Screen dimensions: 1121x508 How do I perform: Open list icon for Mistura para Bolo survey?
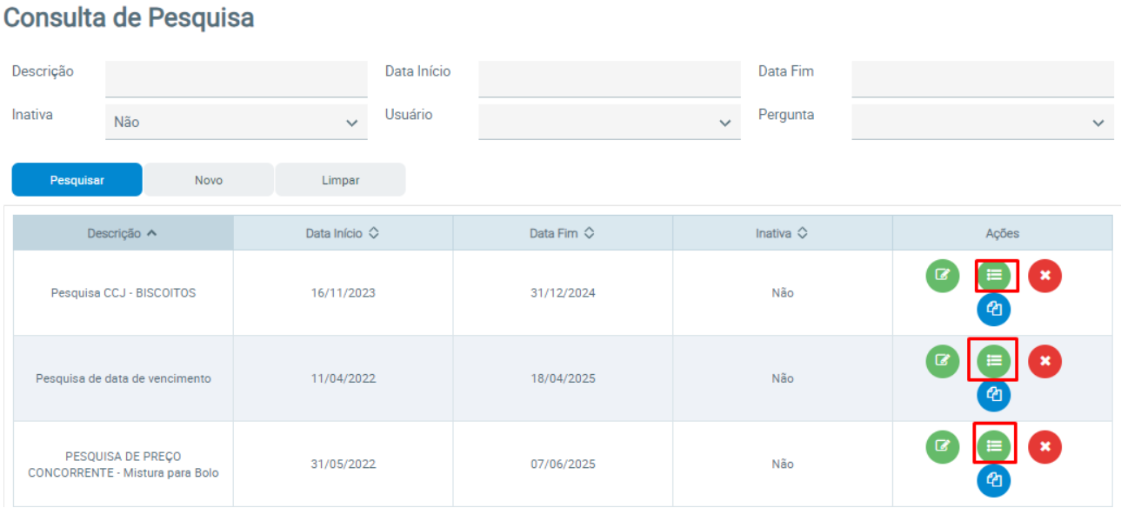[994, 446]
